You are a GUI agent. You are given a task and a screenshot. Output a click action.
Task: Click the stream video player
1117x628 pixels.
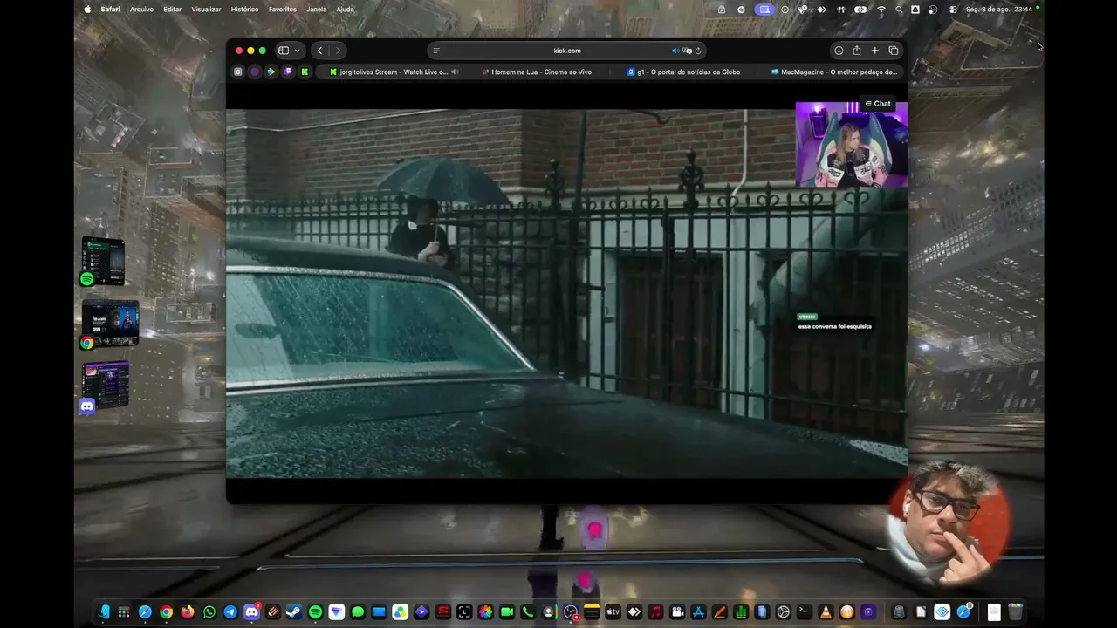coord(566,293)
